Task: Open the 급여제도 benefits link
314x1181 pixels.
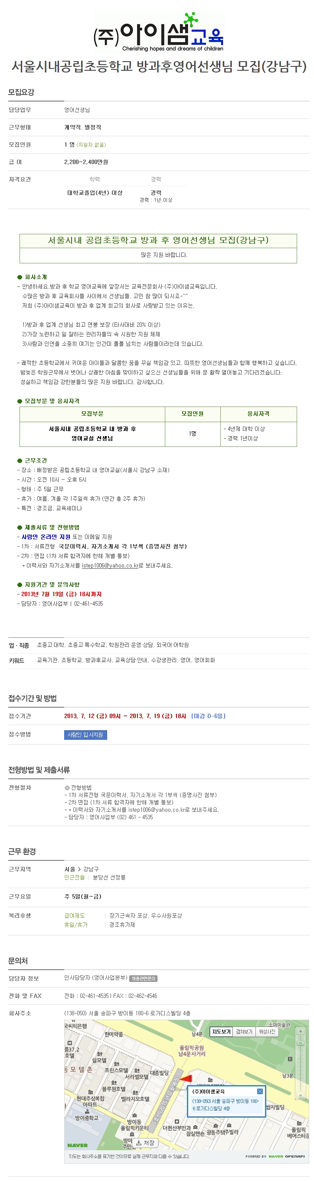Action: coord(74,915)
